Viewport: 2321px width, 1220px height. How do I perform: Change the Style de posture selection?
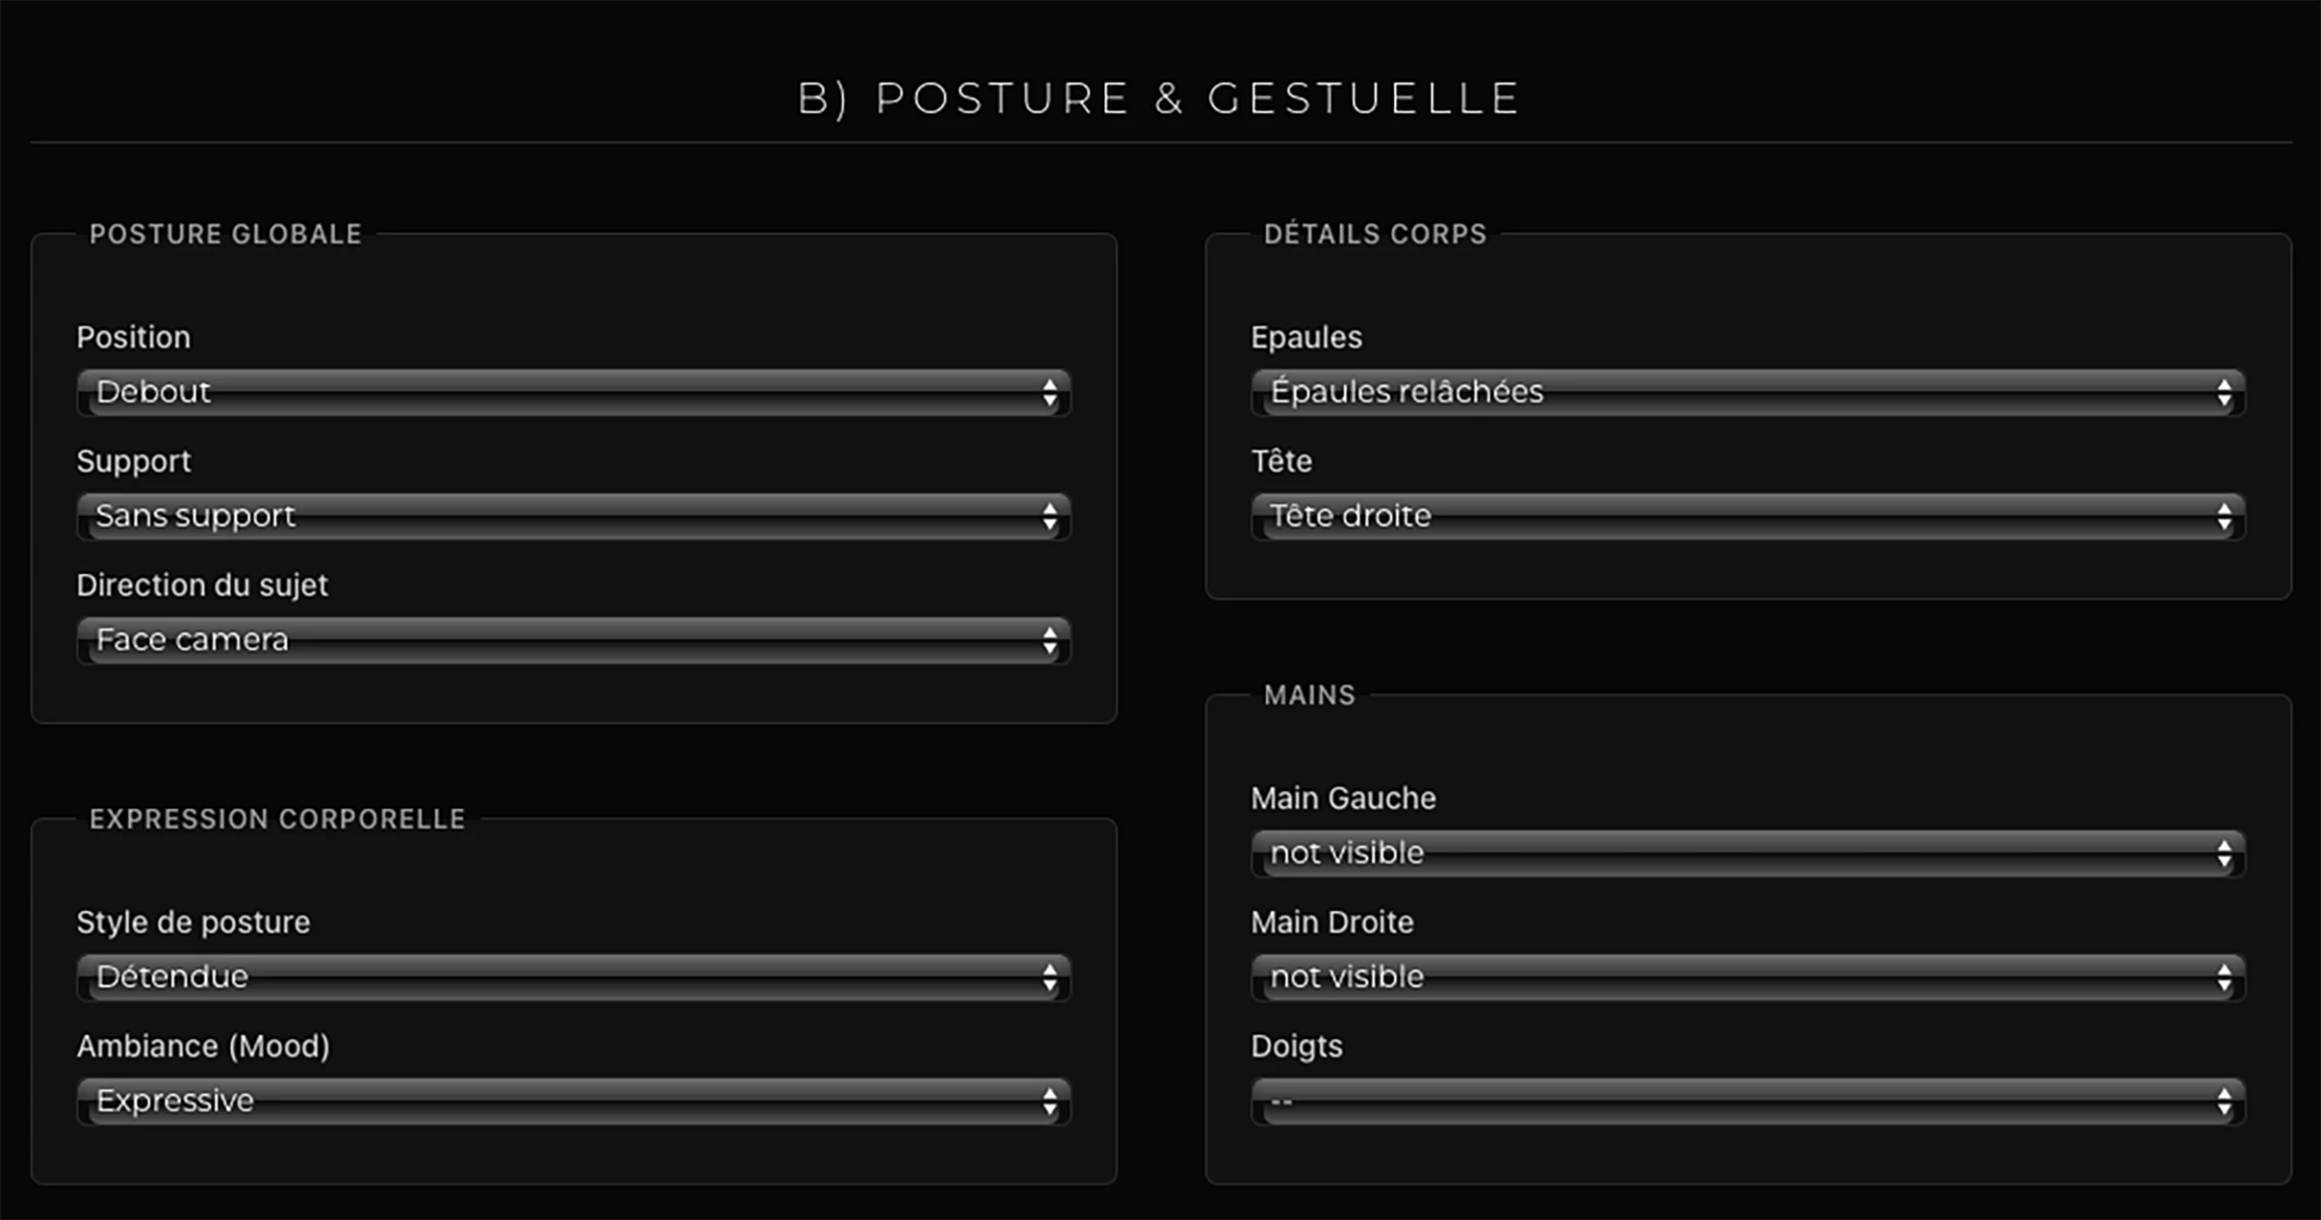click(573, 977)
